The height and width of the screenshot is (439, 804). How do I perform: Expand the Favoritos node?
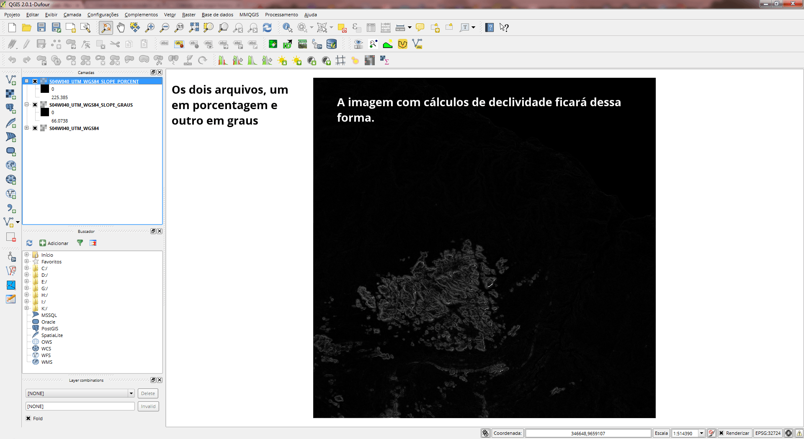click(x=27, y=261)
